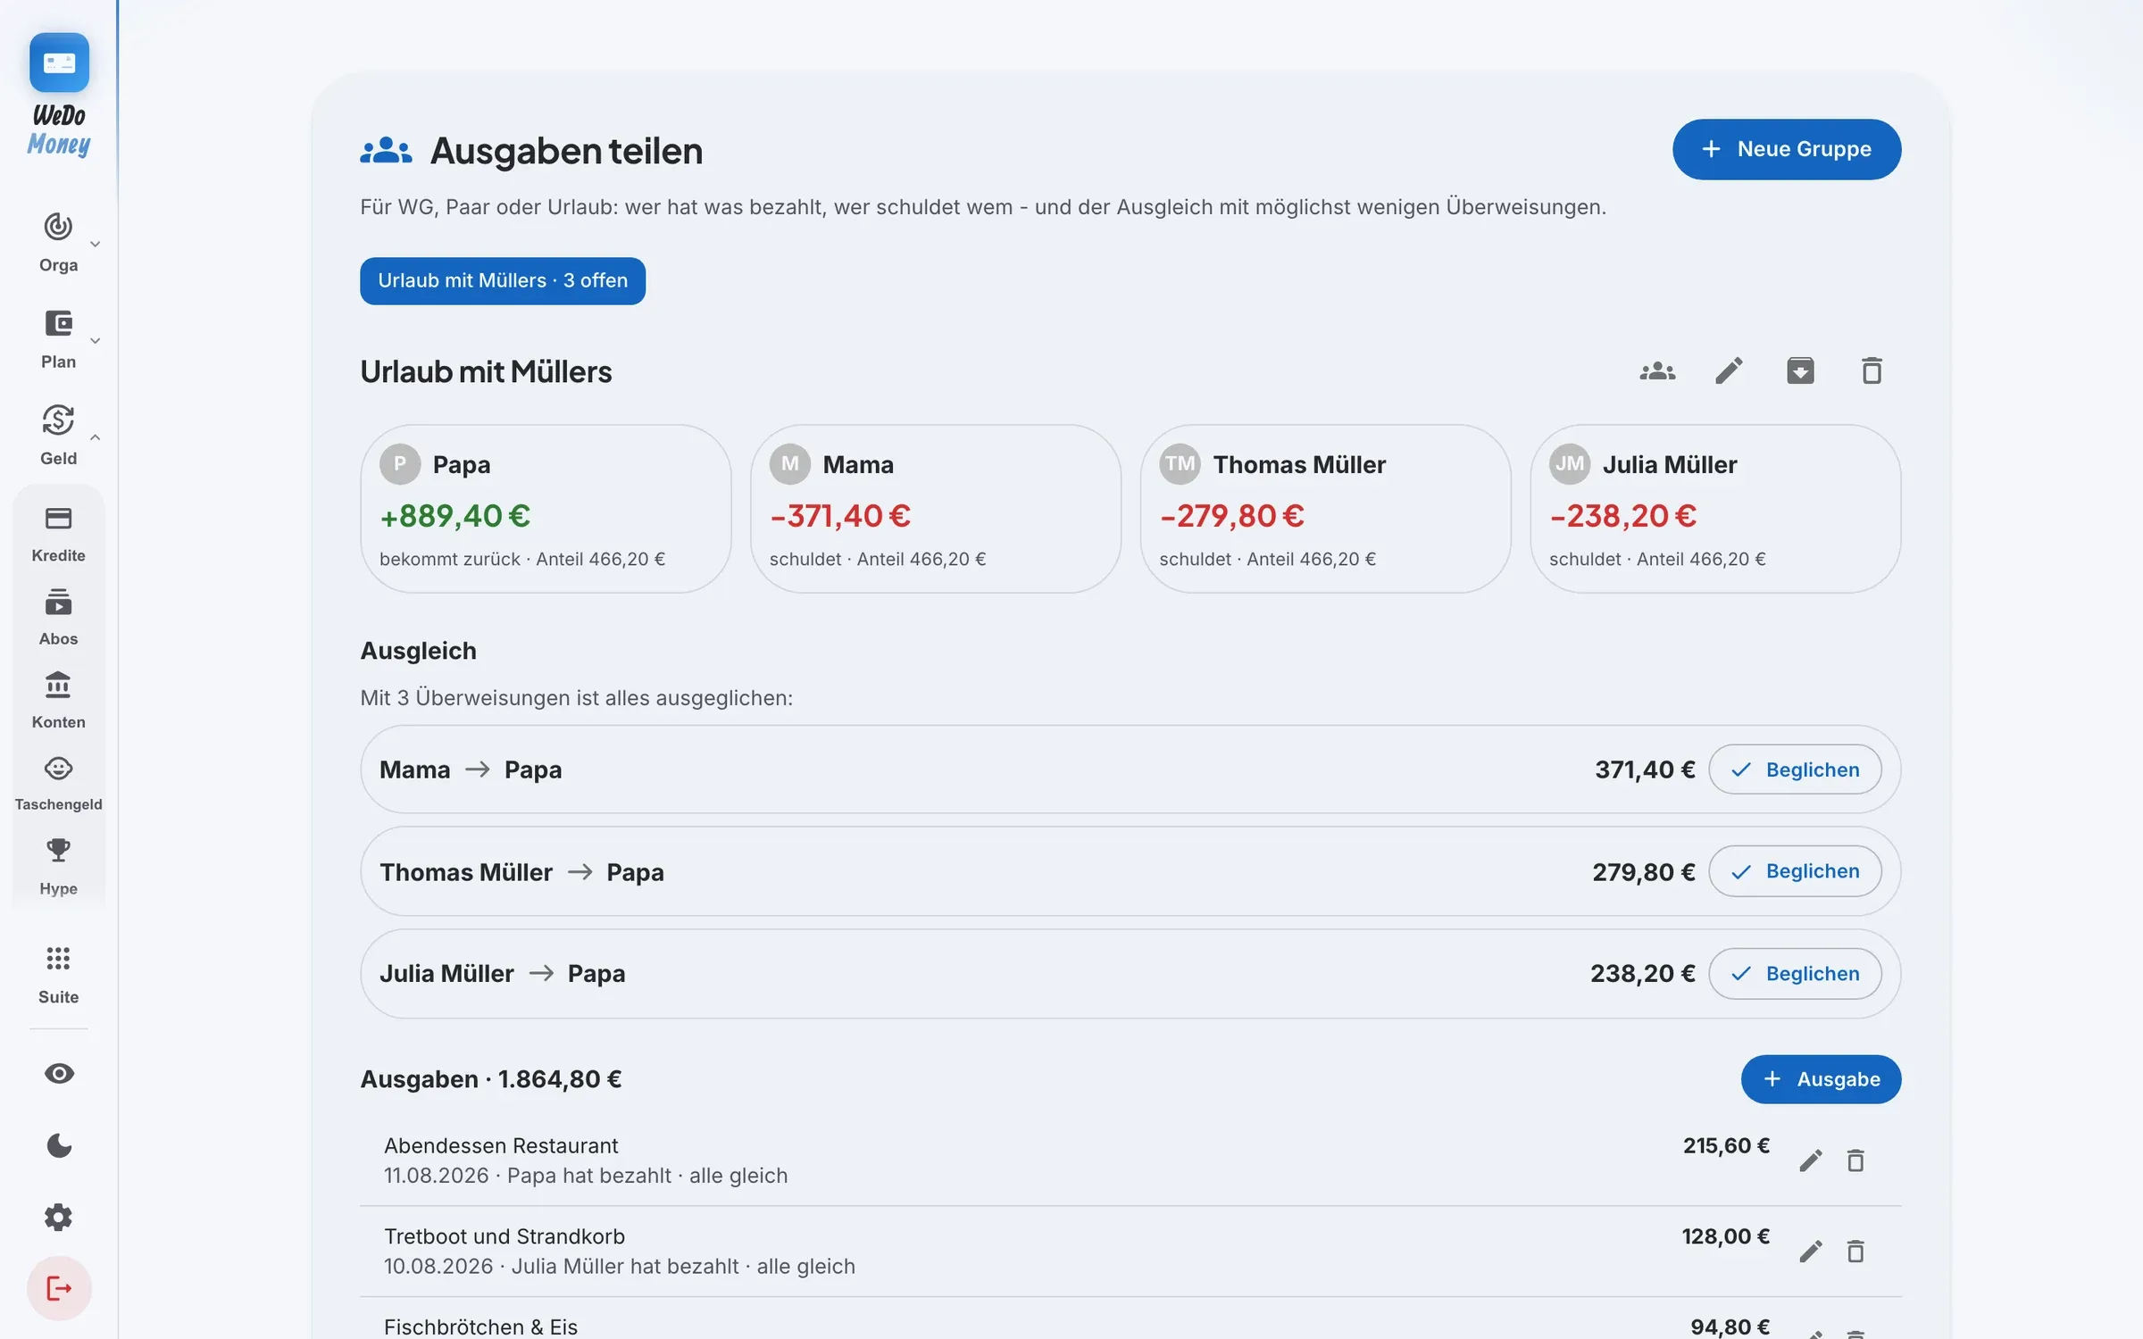Toggle the eye visibility icon in sidebar
This screenshot has width=2143, height=1339.
click(x=59, y=1073)
